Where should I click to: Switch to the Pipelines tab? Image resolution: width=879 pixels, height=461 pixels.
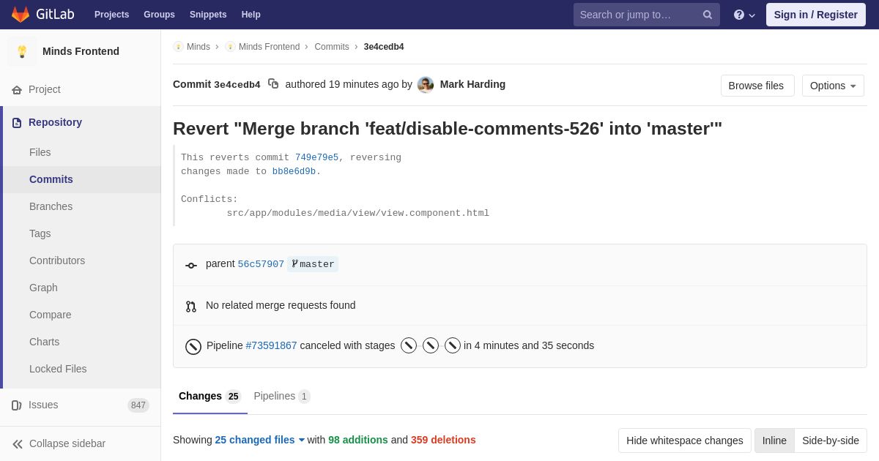(x=281, y=396)
